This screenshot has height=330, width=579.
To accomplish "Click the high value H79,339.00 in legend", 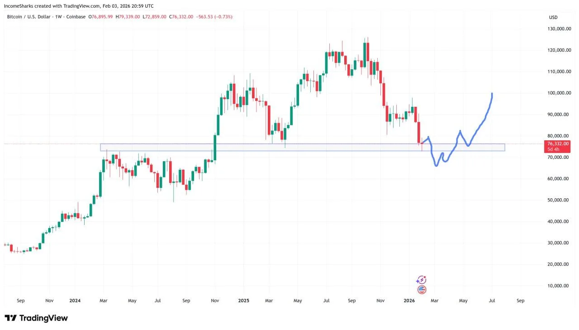I will click(x=128, y=17).
